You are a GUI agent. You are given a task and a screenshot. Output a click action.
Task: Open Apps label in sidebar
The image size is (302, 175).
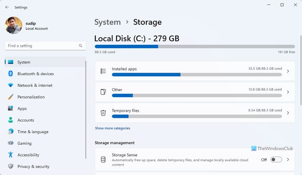pyautogui.click(x=22, y=109)
